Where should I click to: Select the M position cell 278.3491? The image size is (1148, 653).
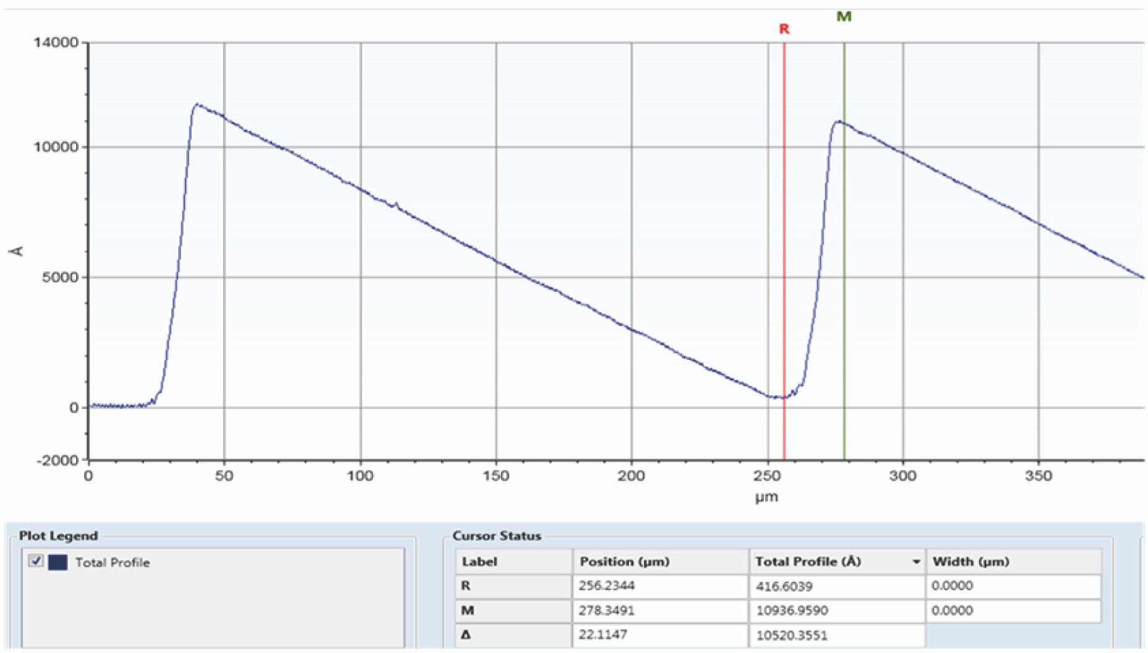pyautogui.click(x=607, y=610)
